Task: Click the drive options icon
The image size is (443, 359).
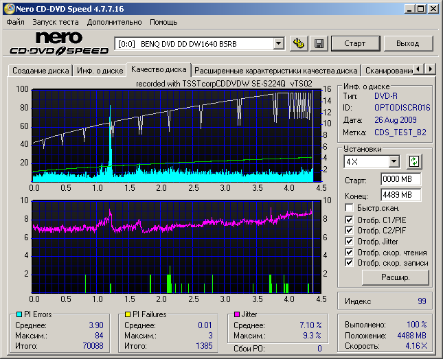Action: (298, 43)
